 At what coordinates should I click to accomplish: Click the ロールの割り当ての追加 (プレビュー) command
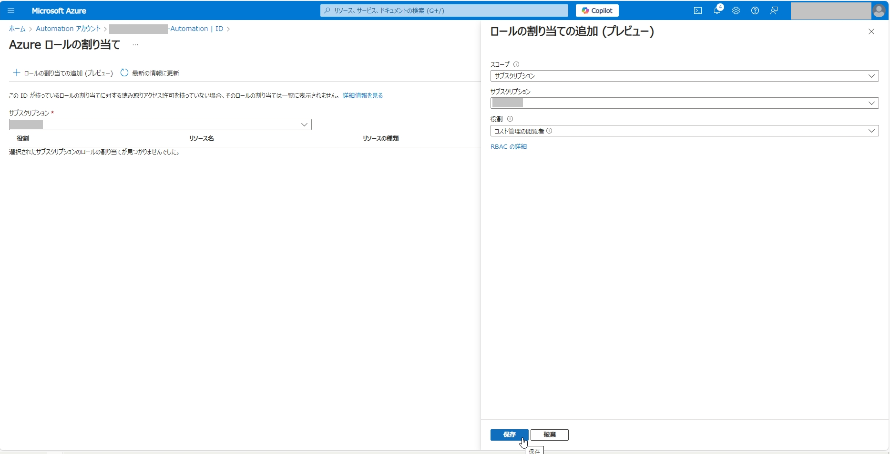point(63,73)
